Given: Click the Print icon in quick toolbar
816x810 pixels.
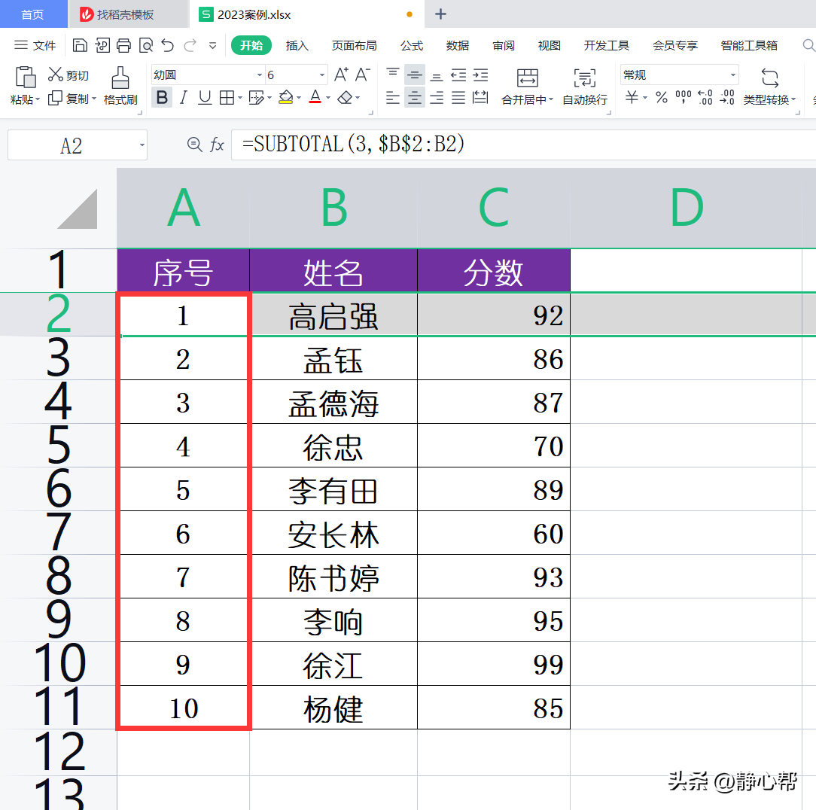Looking at the screenshot, I should click(124, 46).
